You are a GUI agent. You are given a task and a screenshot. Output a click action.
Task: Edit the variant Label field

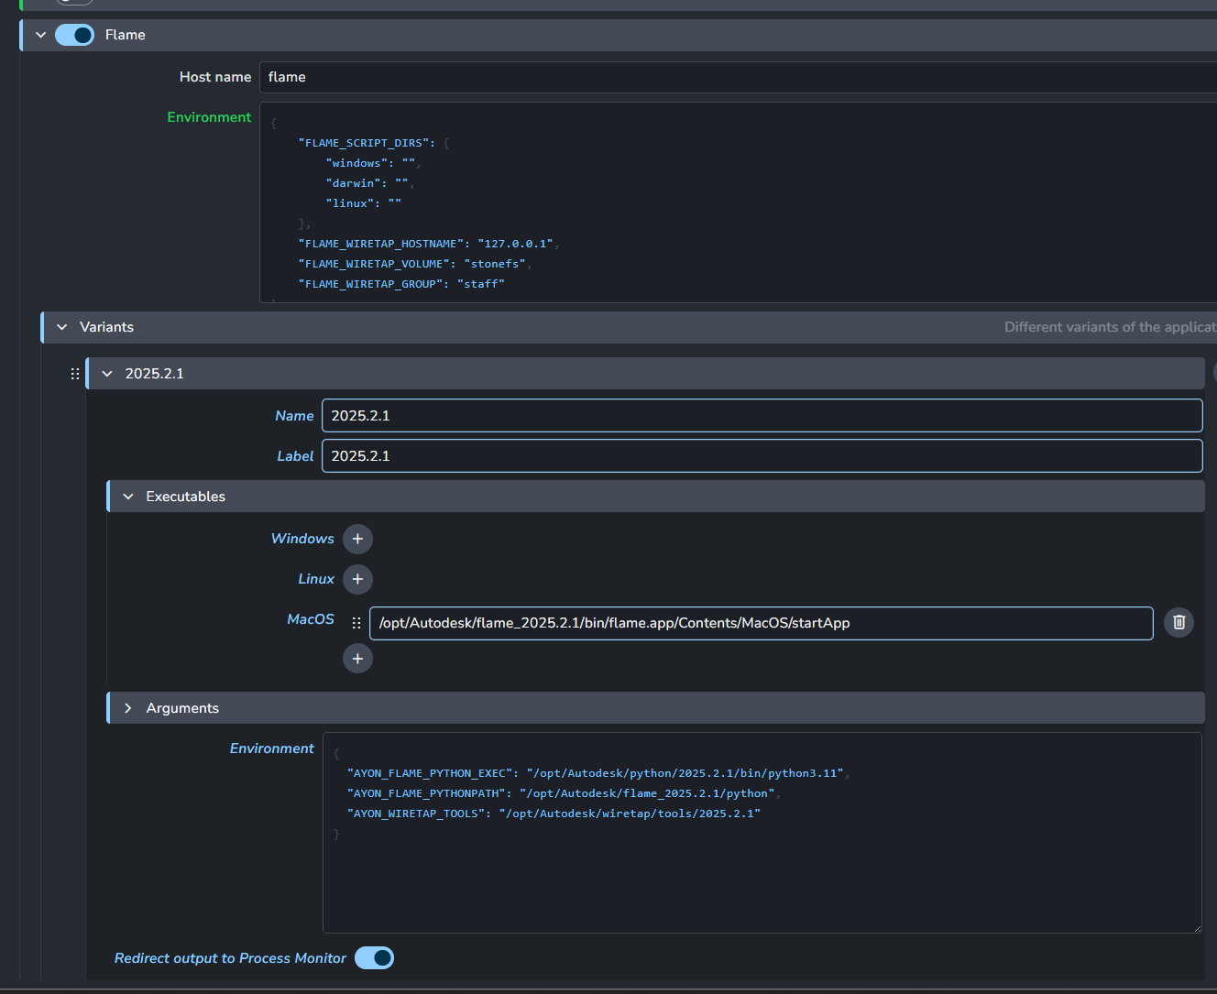pyautogui.click(x=761, y=456)
